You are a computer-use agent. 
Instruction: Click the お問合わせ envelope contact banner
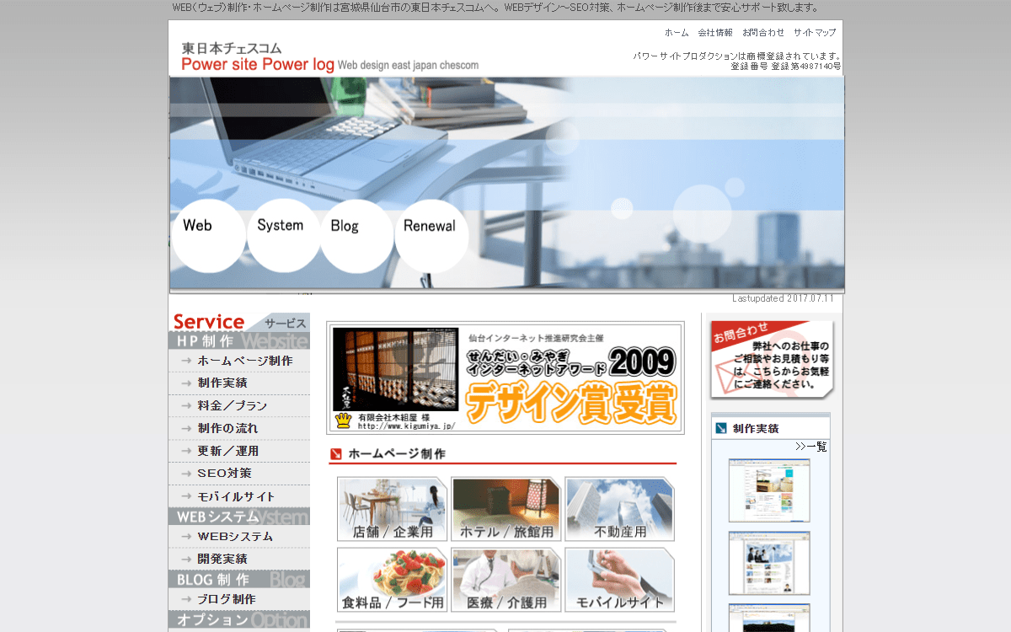pyautogui.click(x=772, y=360)
